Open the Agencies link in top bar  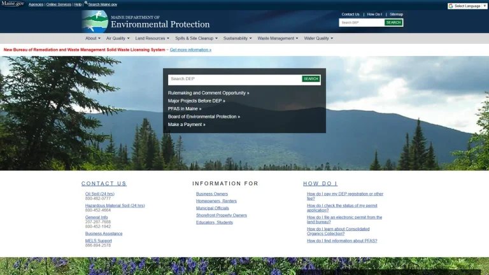[x=36, y=4]
